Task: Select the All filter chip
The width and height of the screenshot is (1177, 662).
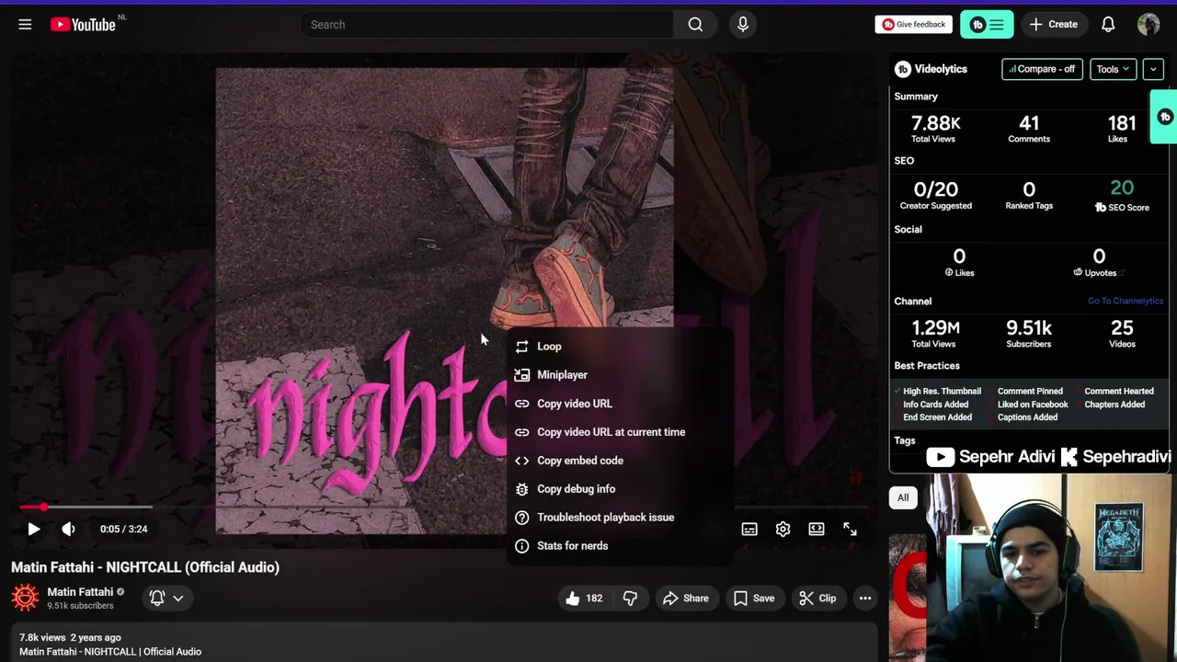Action: tap(903, 498)
